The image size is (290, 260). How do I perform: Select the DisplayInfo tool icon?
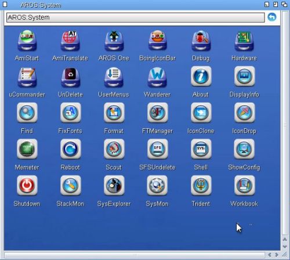(244, 76)
